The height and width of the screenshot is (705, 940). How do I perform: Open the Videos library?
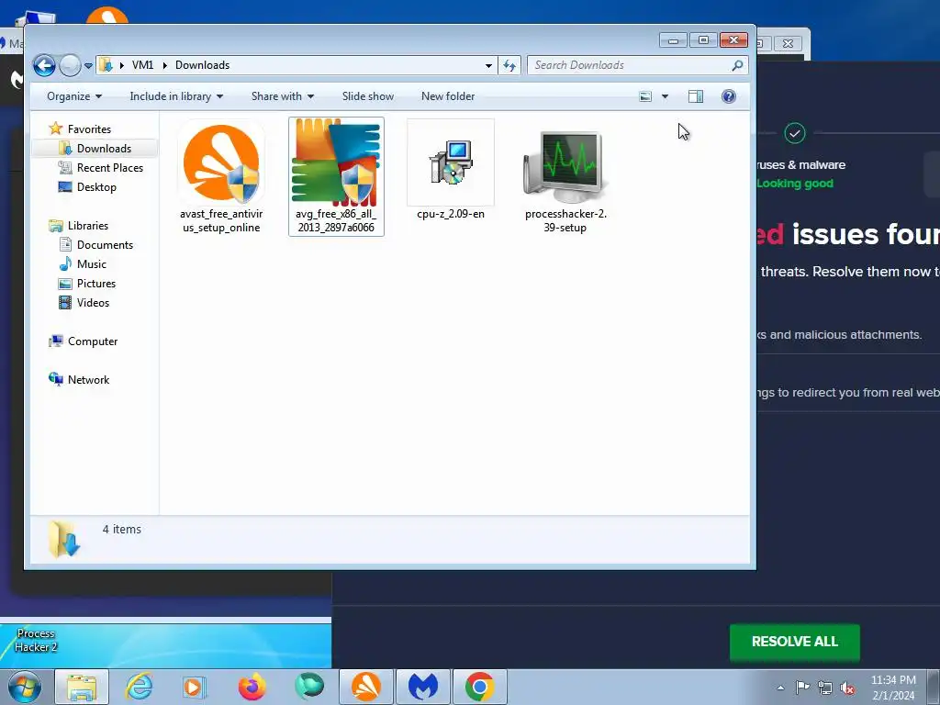93,303
